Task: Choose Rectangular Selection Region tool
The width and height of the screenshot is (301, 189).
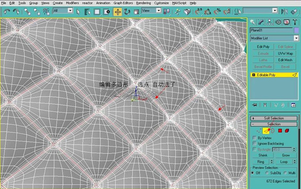Action: [97, 12]
